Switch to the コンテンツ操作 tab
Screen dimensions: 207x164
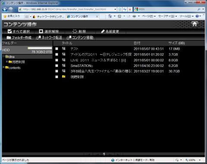[82, 16]
